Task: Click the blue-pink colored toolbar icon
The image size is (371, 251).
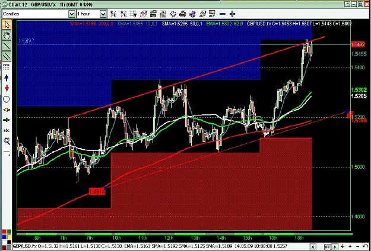Action: (x=192, y=14)
